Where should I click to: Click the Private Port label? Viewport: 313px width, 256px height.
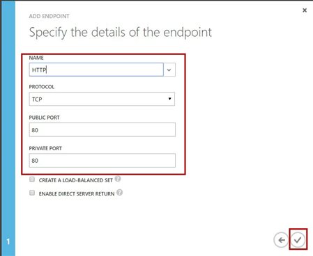pyautogui.click(x=45, y=148)
